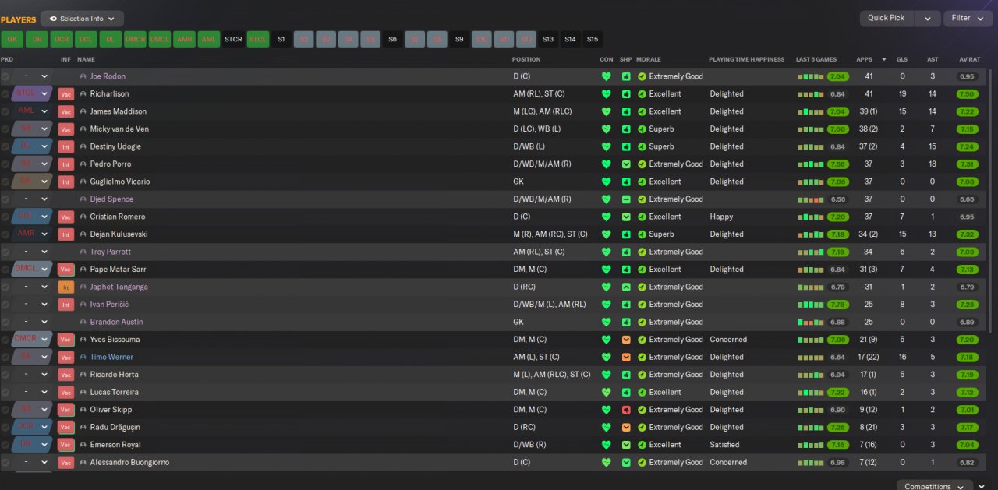Click Japhet Tanganga's orange Inj injury badge
This screenshot has height=490, width=998.
[x=66, y=287]
